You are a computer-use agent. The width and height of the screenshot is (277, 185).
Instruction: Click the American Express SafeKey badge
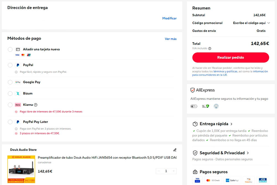pos(232,180)
